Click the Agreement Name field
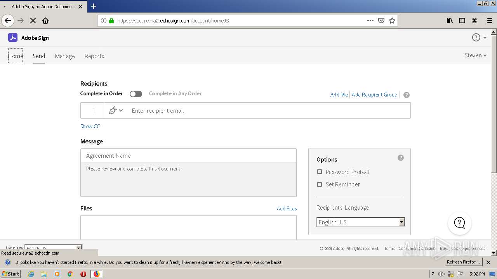The height and width of the screenshot is (279, 497). pos(188,155)
